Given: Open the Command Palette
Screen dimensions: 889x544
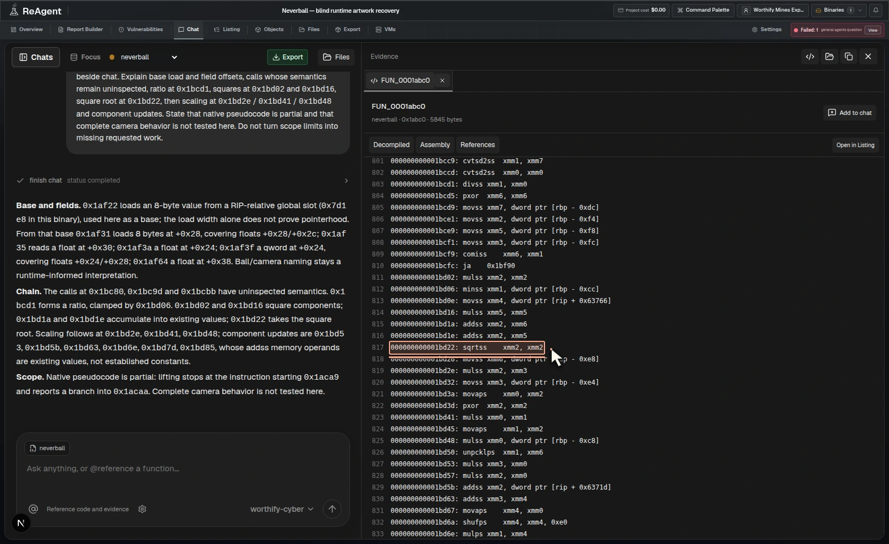Looking at the screenshot, I should [x=703, y=10].
